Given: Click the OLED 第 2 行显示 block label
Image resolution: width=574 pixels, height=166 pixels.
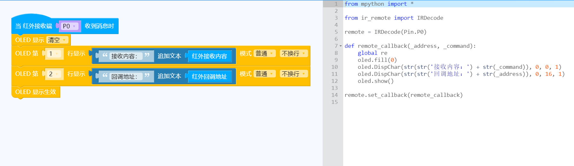Looking at the screenshot, I should tap(27, 74).
